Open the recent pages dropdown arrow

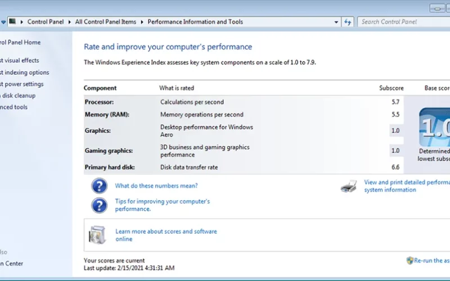(3, 22)
